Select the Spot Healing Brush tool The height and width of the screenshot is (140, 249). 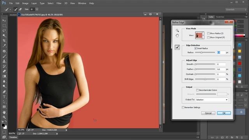pyautogui.click(x=4, y=51)
